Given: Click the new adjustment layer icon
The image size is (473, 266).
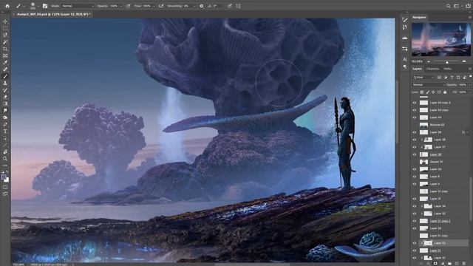Looking at the screenshot, I should pos(442,264).
